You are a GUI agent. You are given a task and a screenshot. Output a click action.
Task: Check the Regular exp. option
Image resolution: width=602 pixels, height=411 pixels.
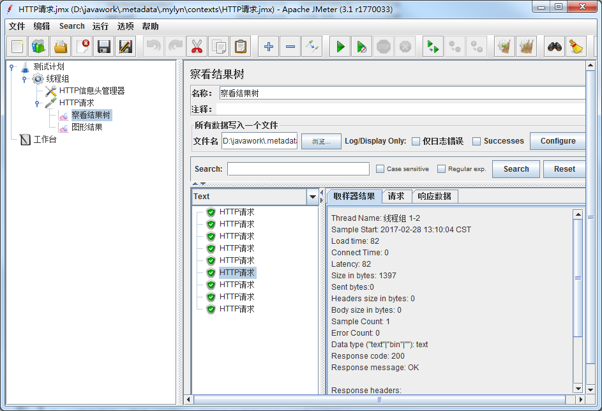point(440,168)
